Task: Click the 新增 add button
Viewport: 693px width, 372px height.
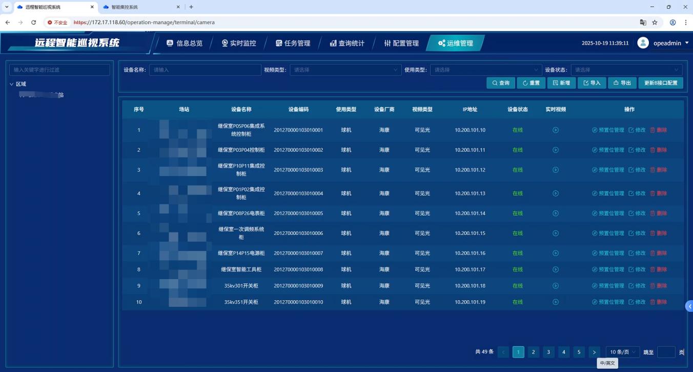Action: (x=561, y=83)
